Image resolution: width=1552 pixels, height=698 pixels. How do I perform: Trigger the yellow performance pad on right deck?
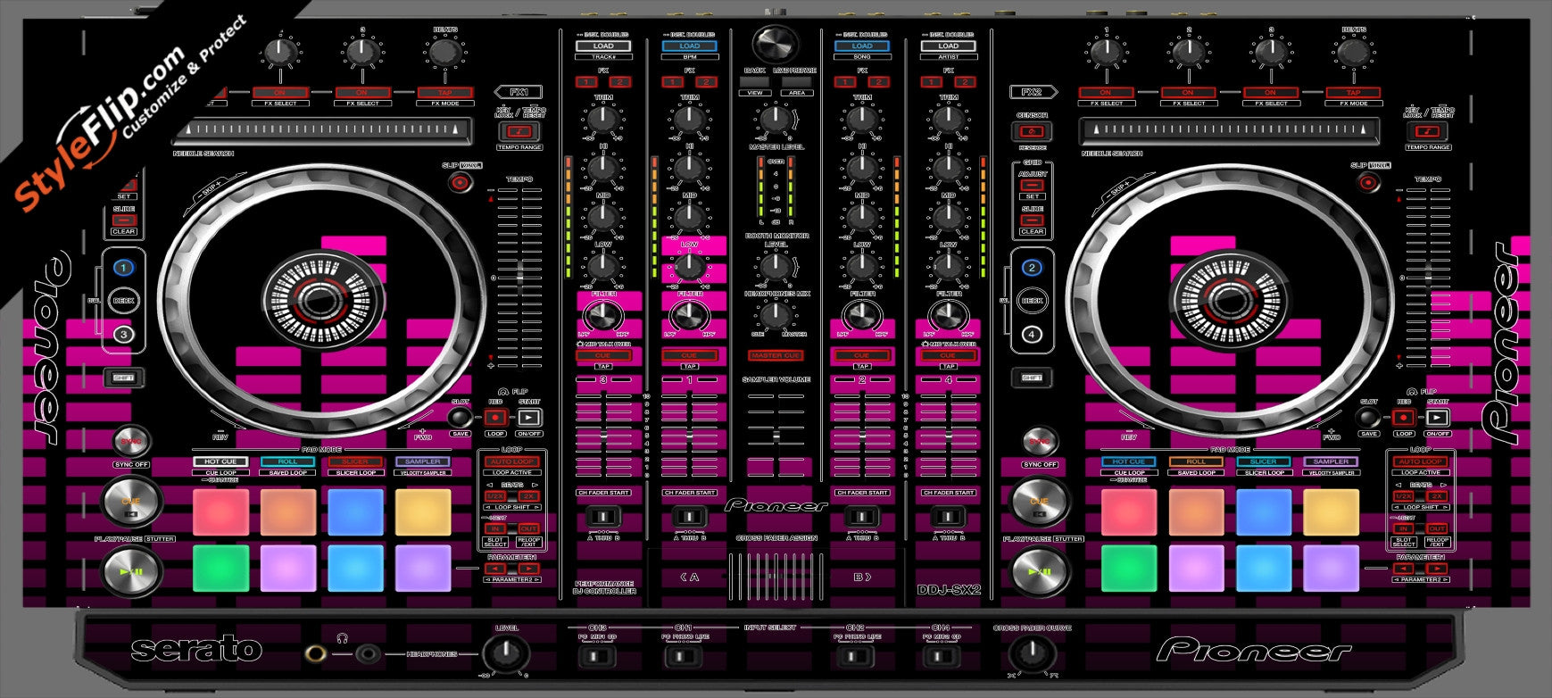[x=1331, y=511]
